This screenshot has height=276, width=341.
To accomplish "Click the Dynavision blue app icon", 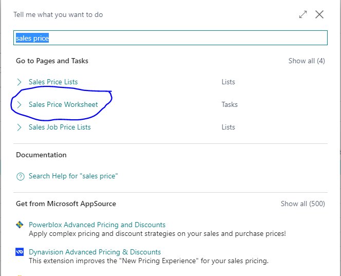I will click(x=20, y=252).
